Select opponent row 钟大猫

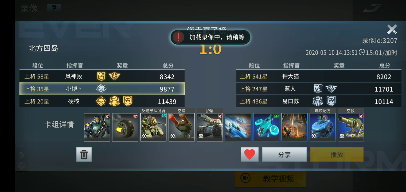click(x=319, y=77)
